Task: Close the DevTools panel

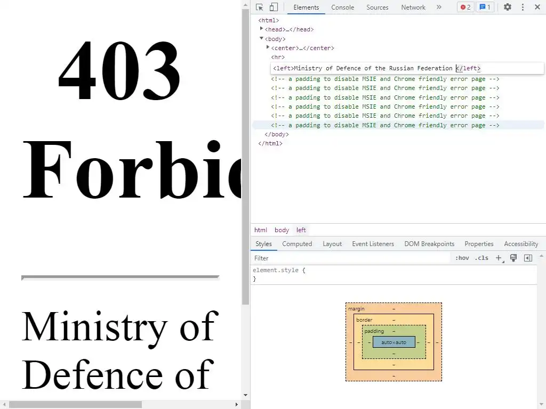Action: coord(537,7)
